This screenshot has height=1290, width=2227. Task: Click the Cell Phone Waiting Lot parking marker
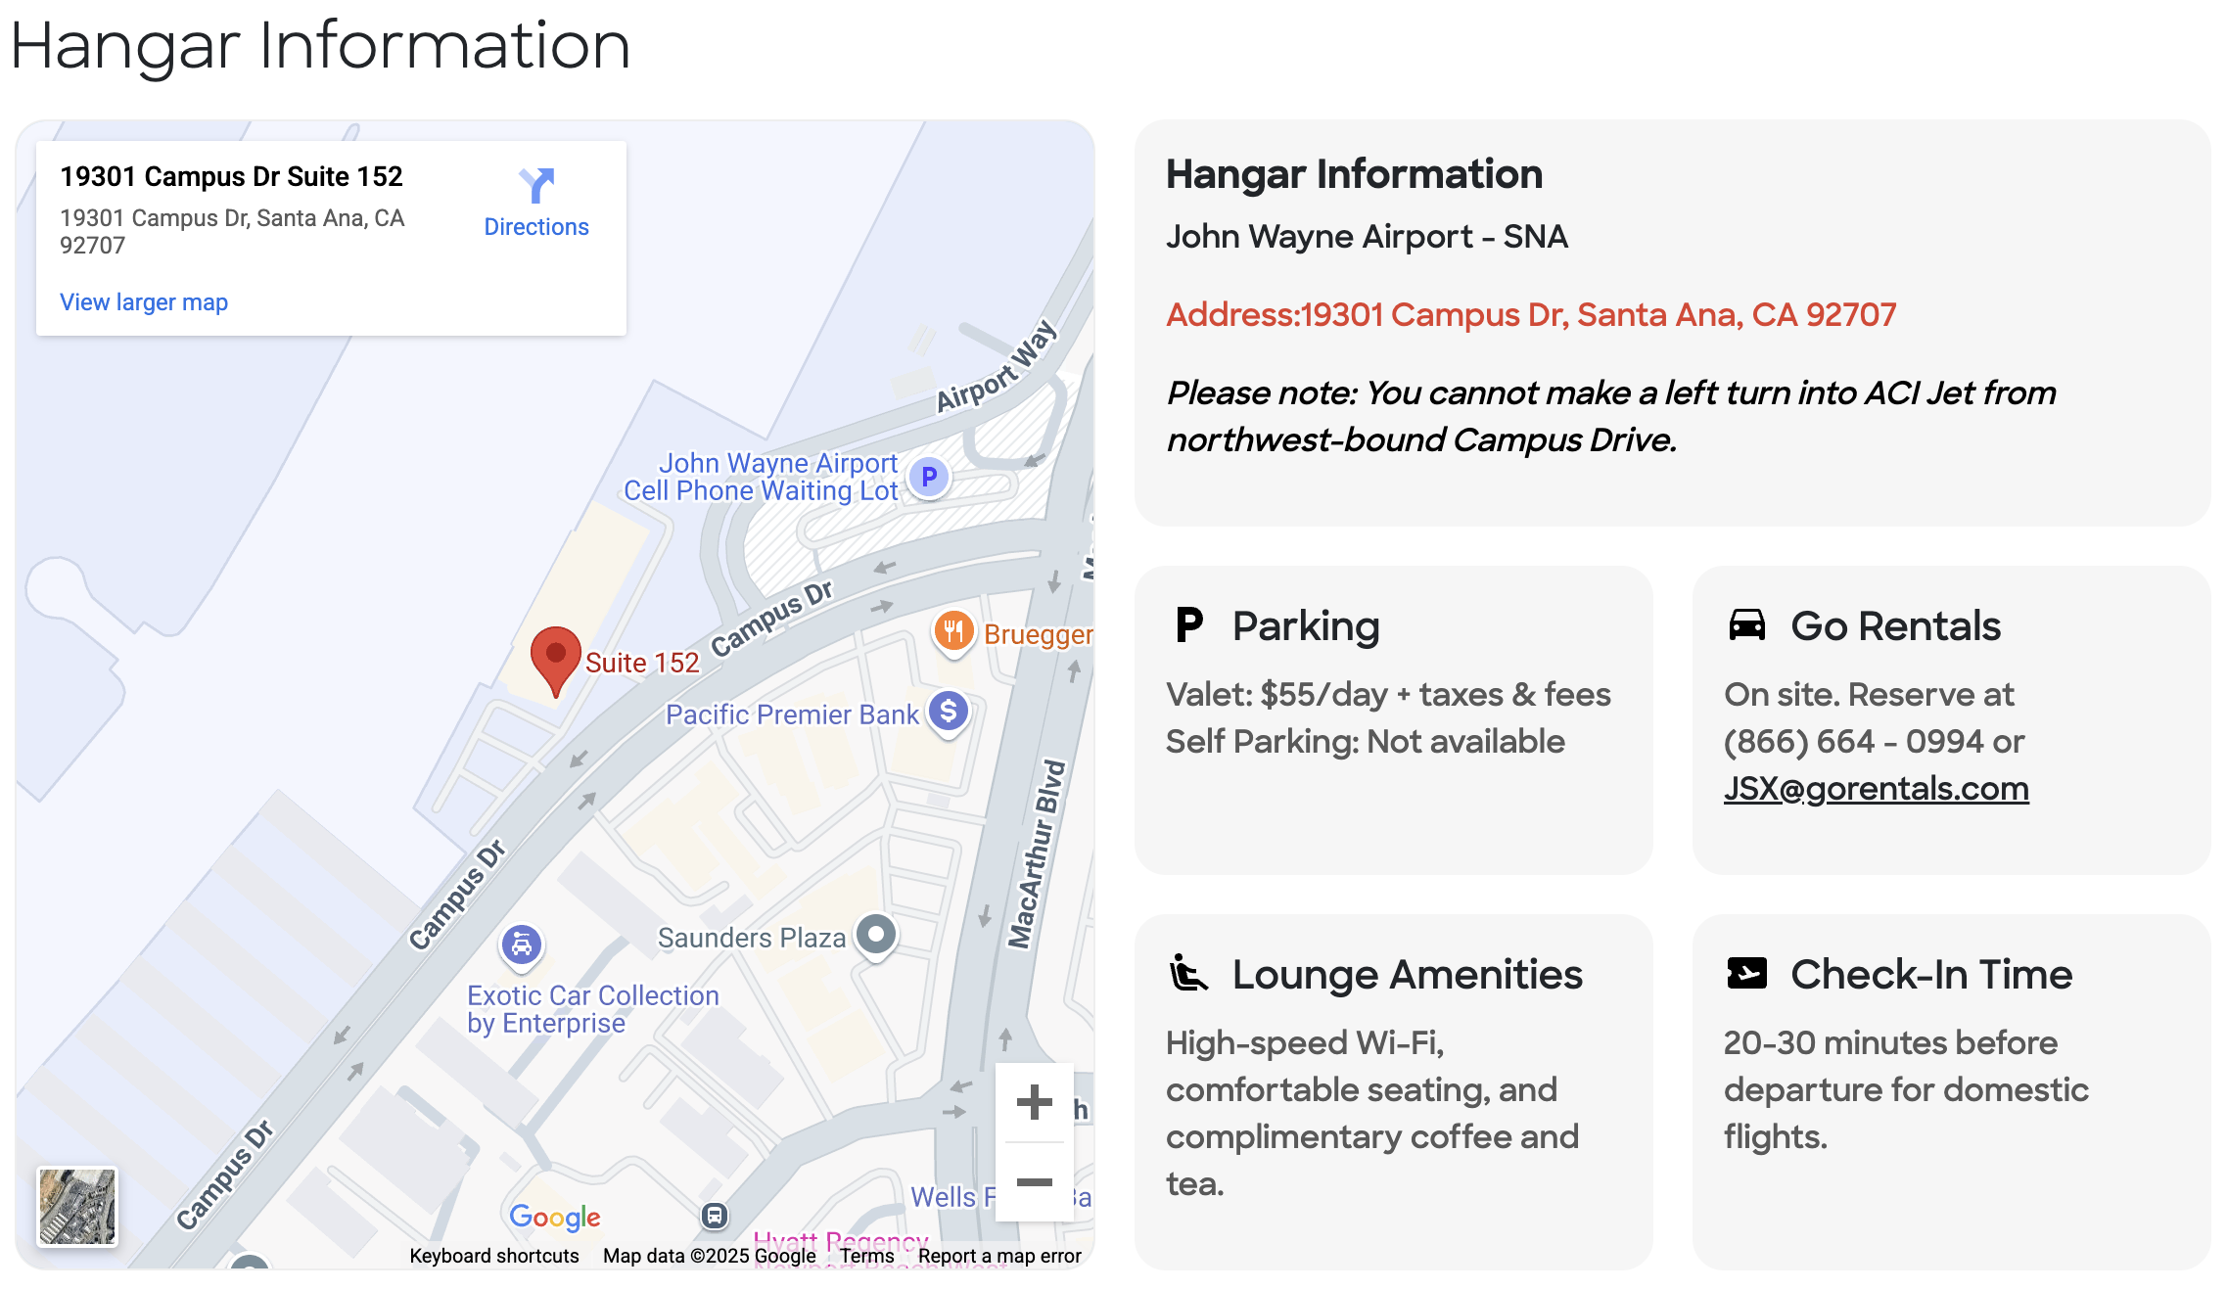(929, 478)
